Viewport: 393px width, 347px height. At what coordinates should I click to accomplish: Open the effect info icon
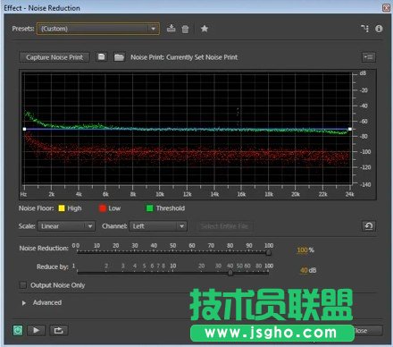pos(379,29)
